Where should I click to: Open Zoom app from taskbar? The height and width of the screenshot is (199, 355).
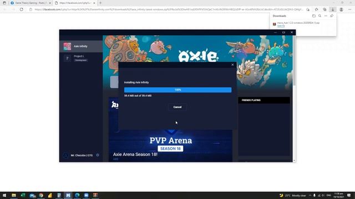[x=87, y=195]
